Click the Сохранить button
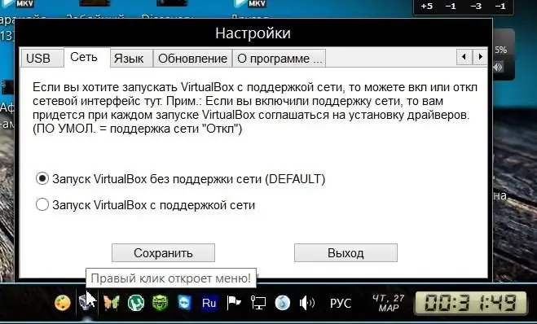 coord(163,253)
